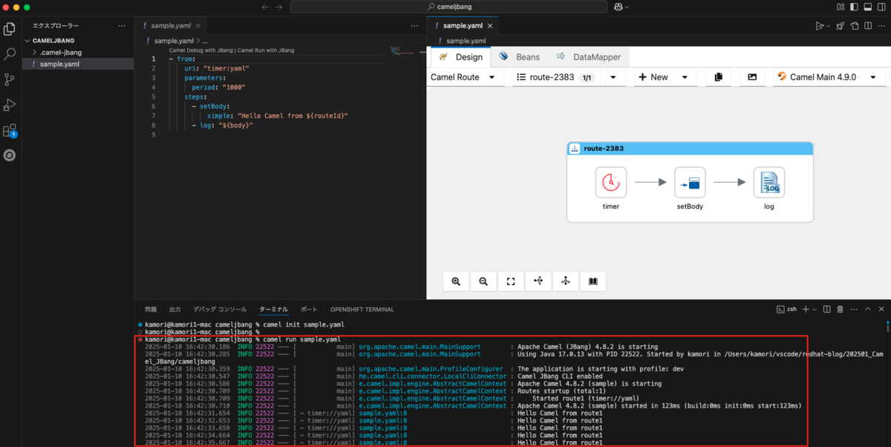Go back using the navigation arrow

266,7
